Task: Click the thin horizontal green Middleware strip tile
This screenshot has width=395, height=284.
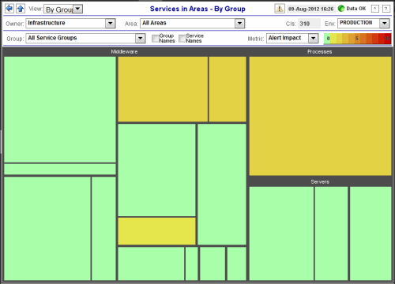Action: (60, 169)
